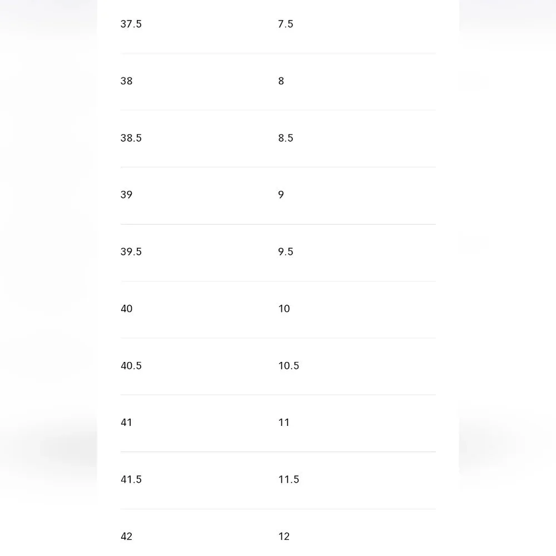Click the 38.5 size cell

[x=131, y=138]
